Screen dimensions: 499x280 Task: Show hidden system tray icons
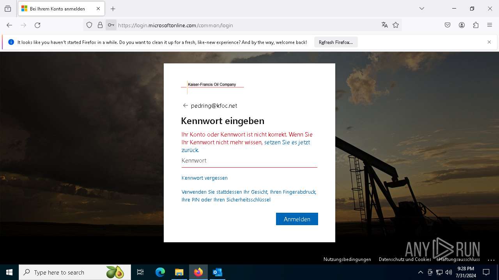tap(420, 272)
